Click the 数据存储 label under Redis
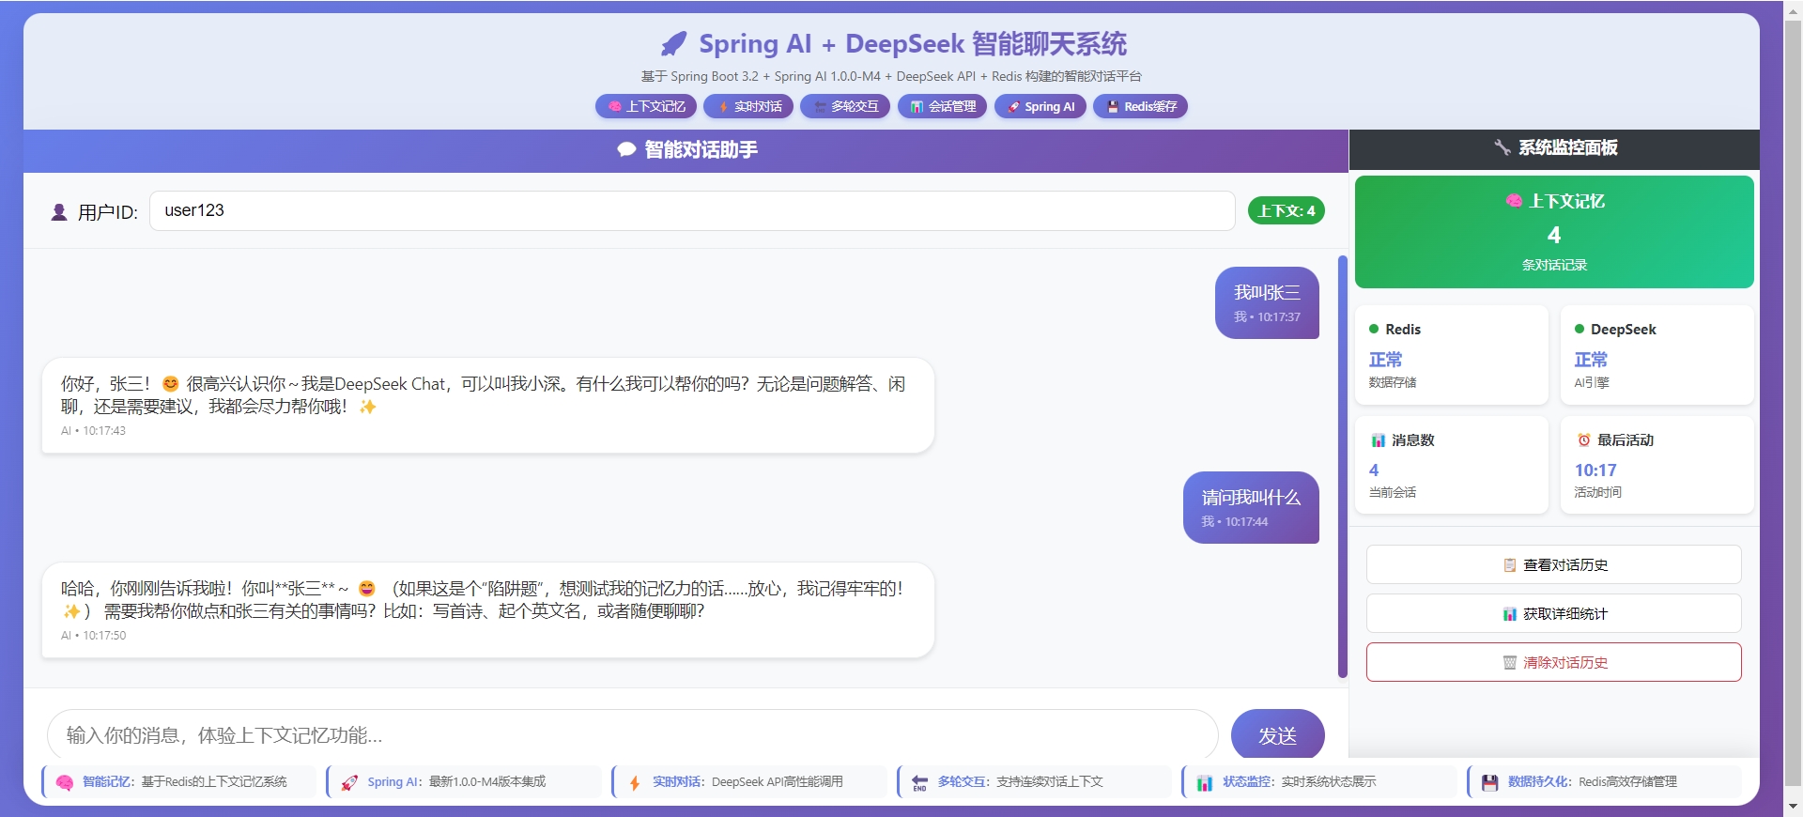The height and width of the screenshot is (817, 1803). (x=1393, y=382)
